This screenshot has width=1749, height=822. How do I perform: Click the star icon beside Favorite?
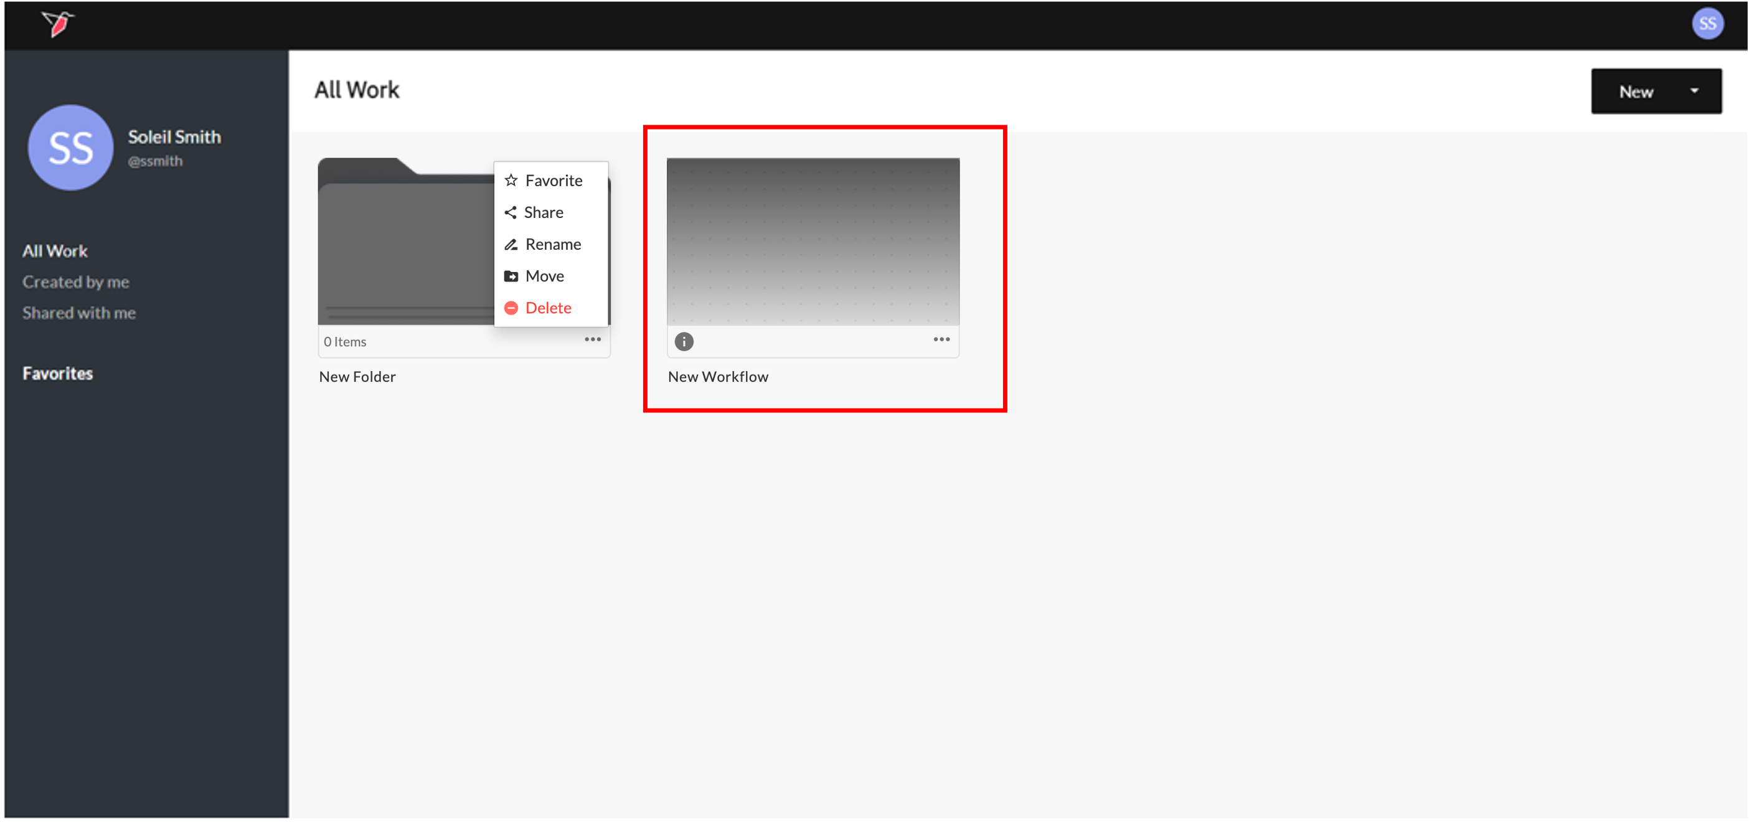pos(511,181)
